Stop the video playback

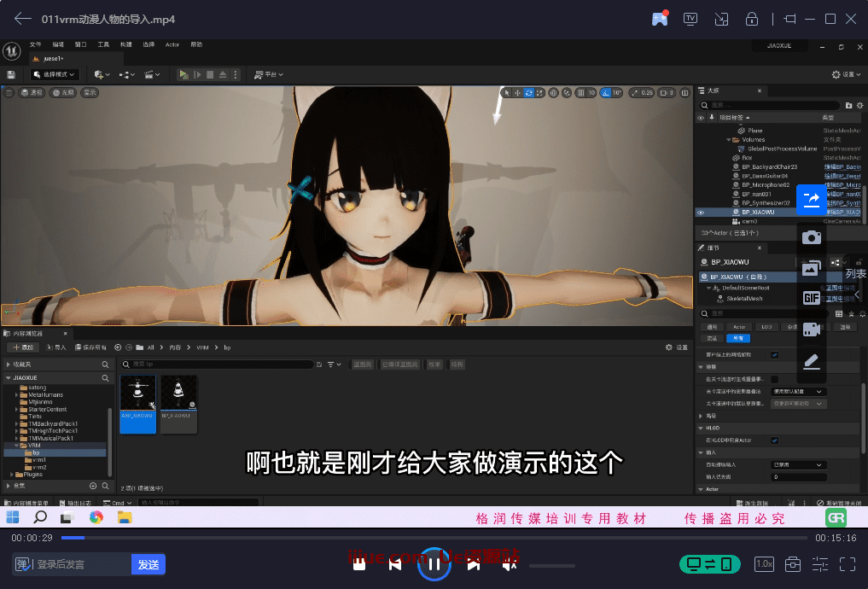(x=359, y=564)
